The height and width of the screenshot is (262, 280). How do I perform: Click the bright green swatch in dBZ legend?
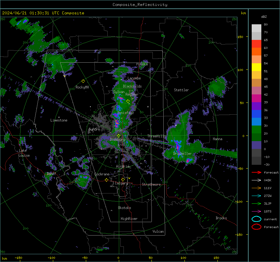point(256,130)
